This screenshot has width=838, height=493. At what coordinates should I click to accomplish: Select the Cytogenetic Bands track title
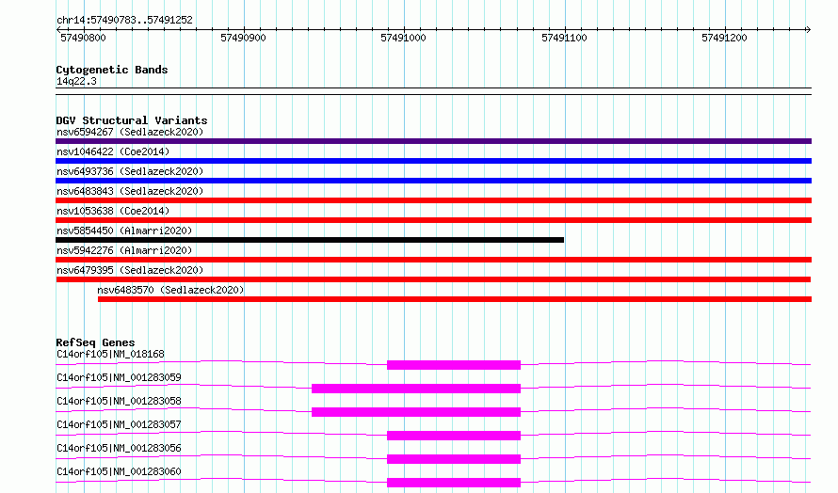pos(112,70)
